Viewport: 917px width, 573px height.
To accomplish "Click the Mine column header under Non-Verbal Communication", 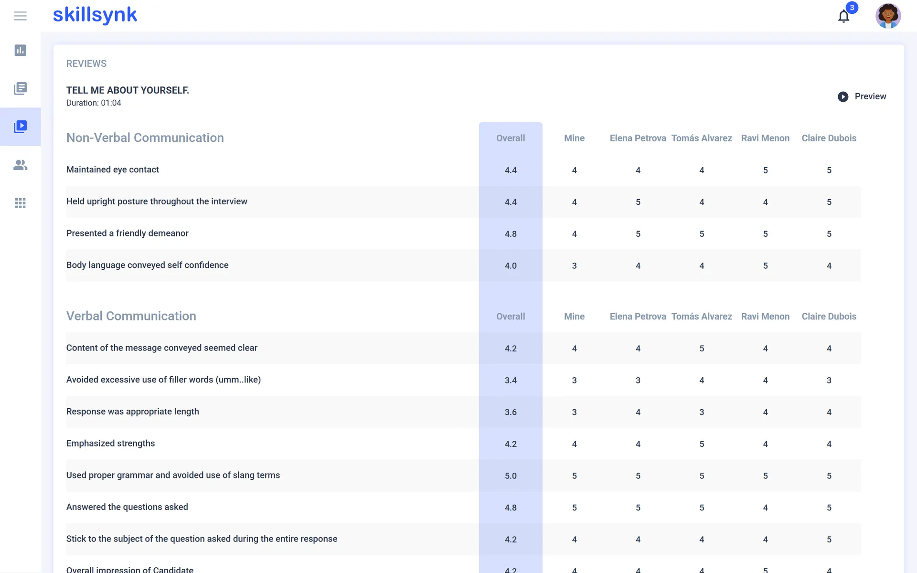I will tap(574, 138).
